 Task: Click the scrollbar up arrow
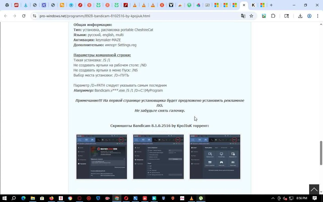pos(321,24)
